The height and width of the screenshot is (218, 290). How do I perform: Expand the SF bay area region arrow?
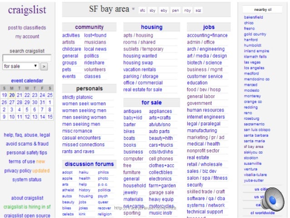(x=133, y=9)
